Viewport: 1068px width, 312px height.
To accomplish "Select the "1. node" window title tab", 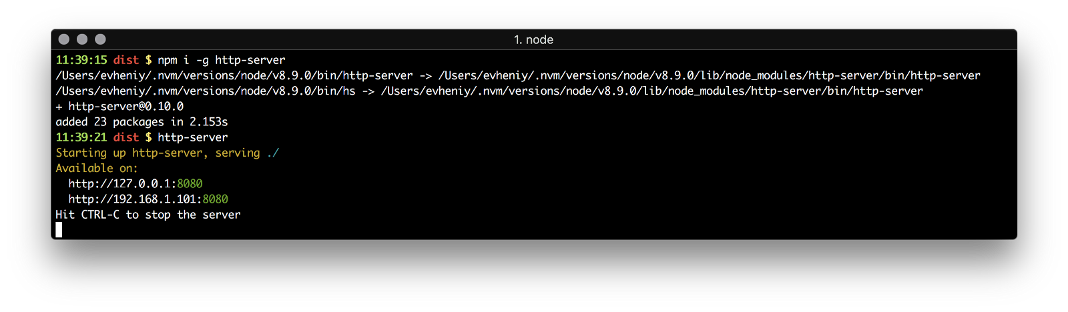I will pos(533,40).
